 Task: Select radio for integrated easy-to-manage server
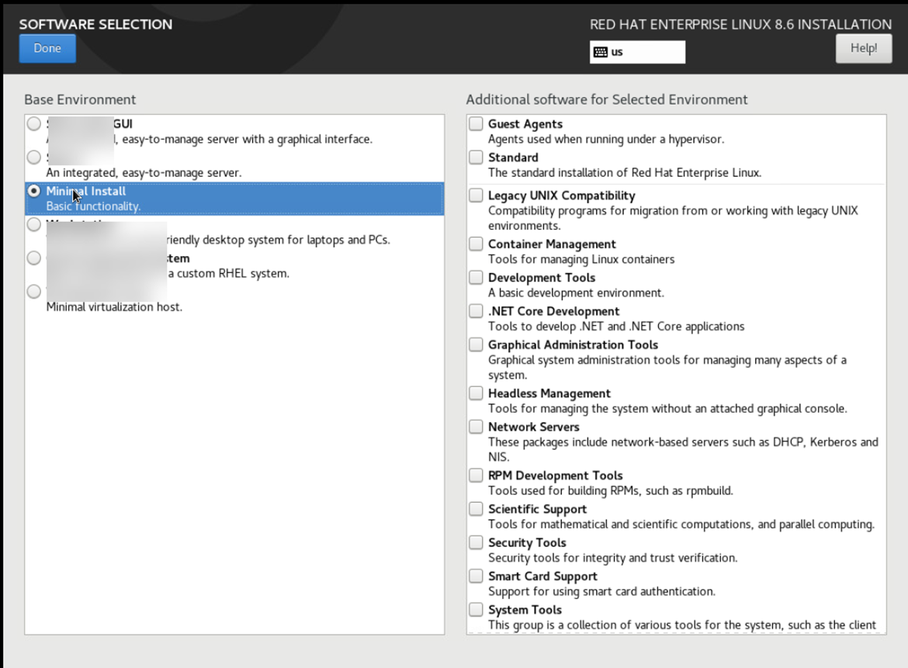(34, 157)
